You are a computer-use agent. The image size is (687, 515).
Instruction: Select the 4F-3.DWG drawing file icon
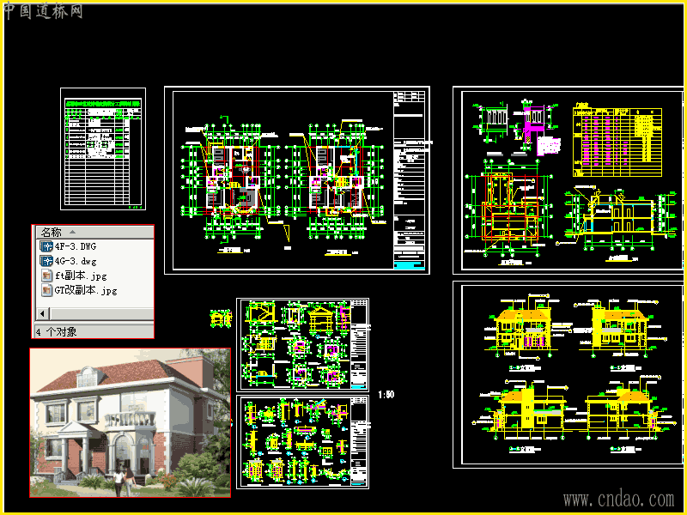point(46,246)
